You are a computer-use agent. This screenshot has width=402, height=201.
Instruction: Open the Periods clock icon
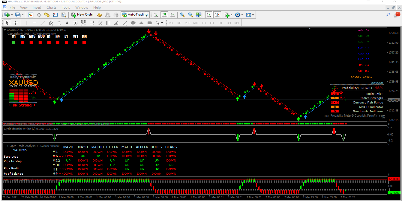point(237,15)
